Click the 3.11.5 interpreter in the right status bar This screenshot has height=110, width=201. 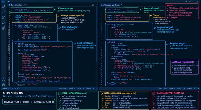(197, 89)
